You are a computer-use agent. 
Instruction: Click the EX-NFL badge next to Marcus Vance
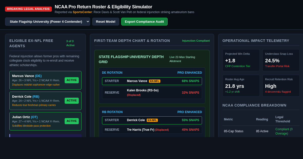[x=155, y=81]
